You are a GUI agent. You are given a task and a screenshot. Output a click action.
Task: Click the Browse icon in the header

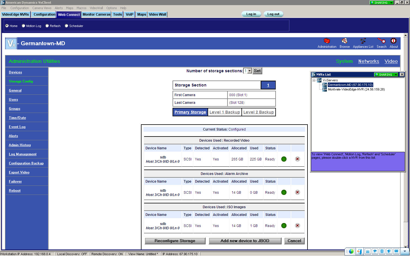click(x=345, y=41)
